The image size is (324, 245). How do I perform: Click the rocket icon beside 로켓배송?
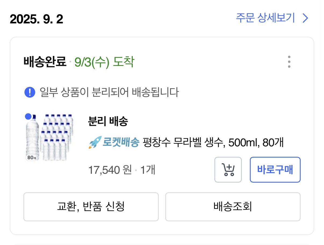pos(95,142)
